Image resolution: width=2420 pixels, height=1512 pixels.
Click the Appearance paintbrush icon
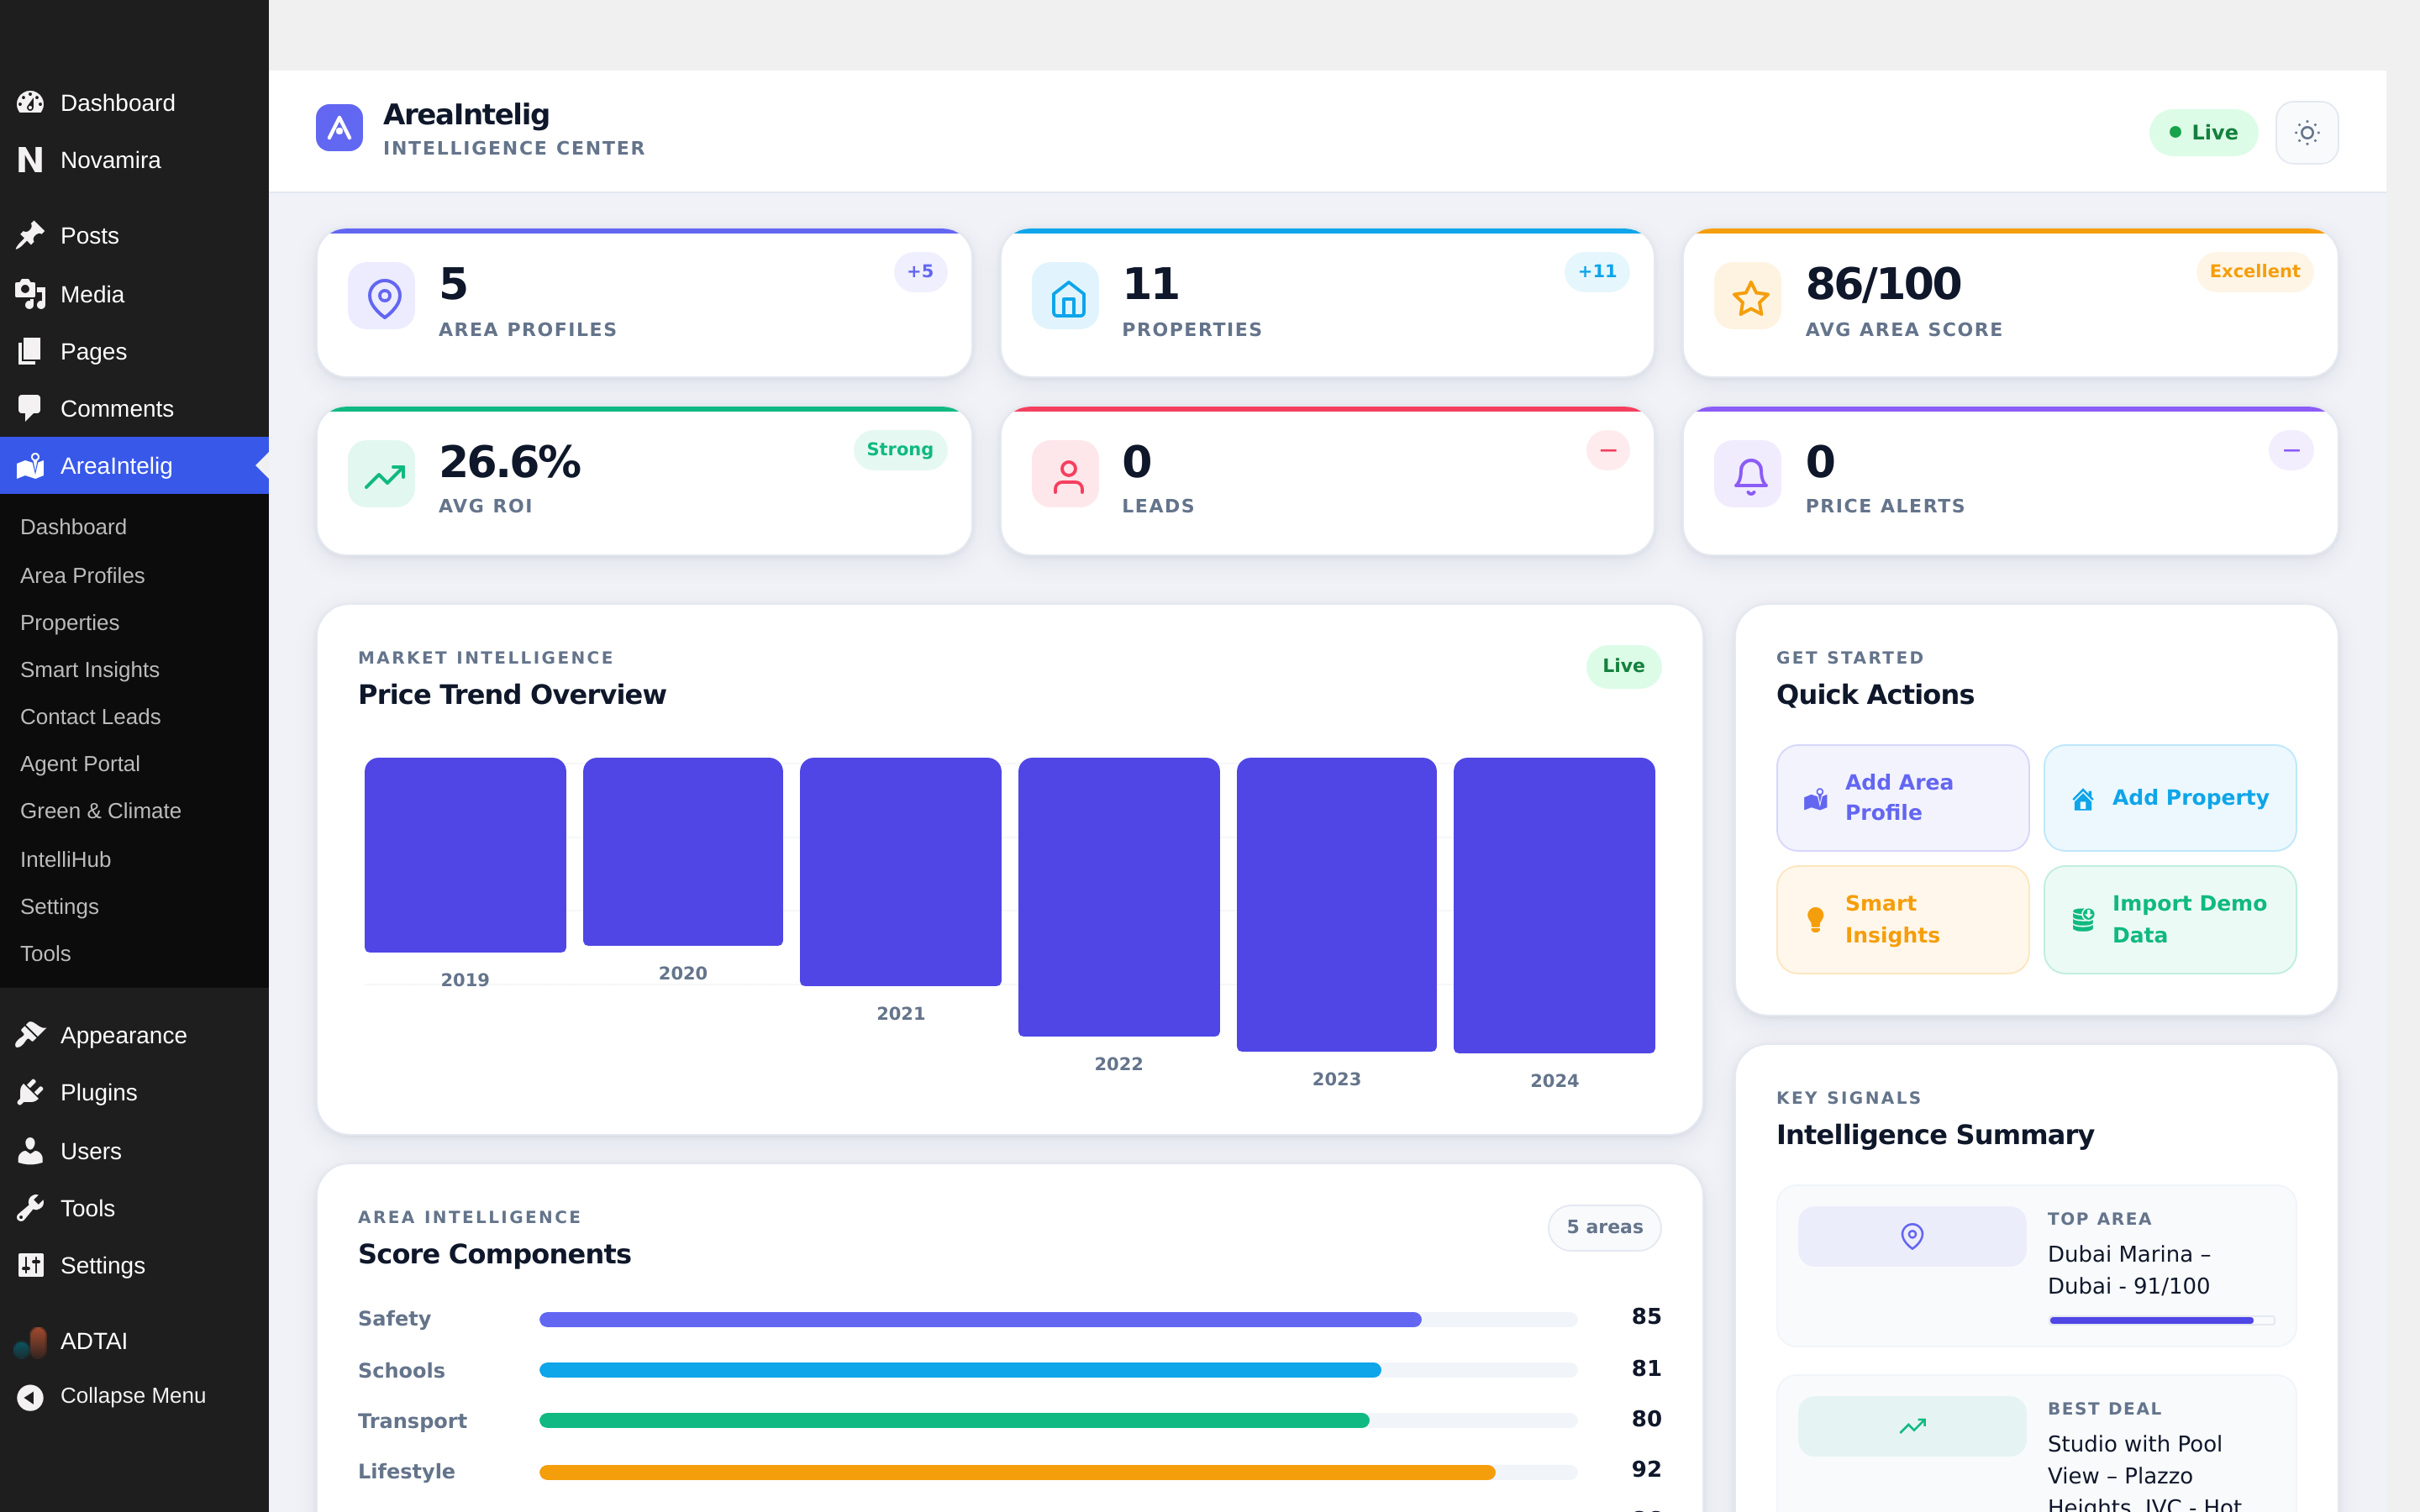[30, 1034]
